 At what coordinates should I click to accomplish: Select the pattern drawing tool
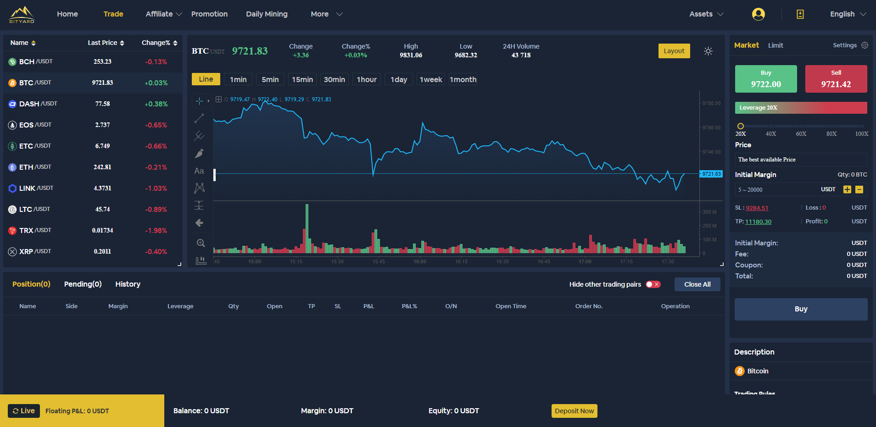click(199, 188)
